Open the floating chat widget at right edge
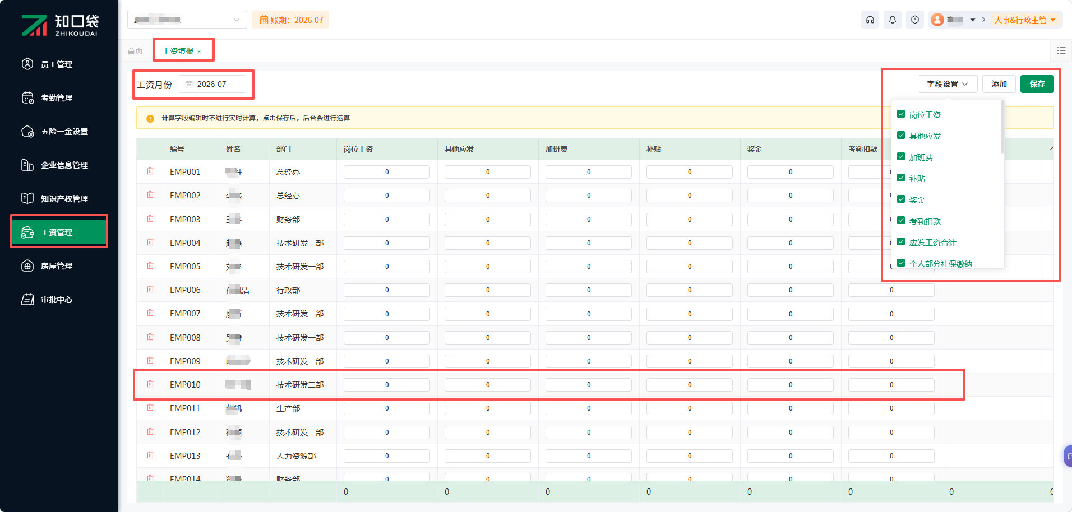Screen dimensions: 1072x512 pos(1068,456)
